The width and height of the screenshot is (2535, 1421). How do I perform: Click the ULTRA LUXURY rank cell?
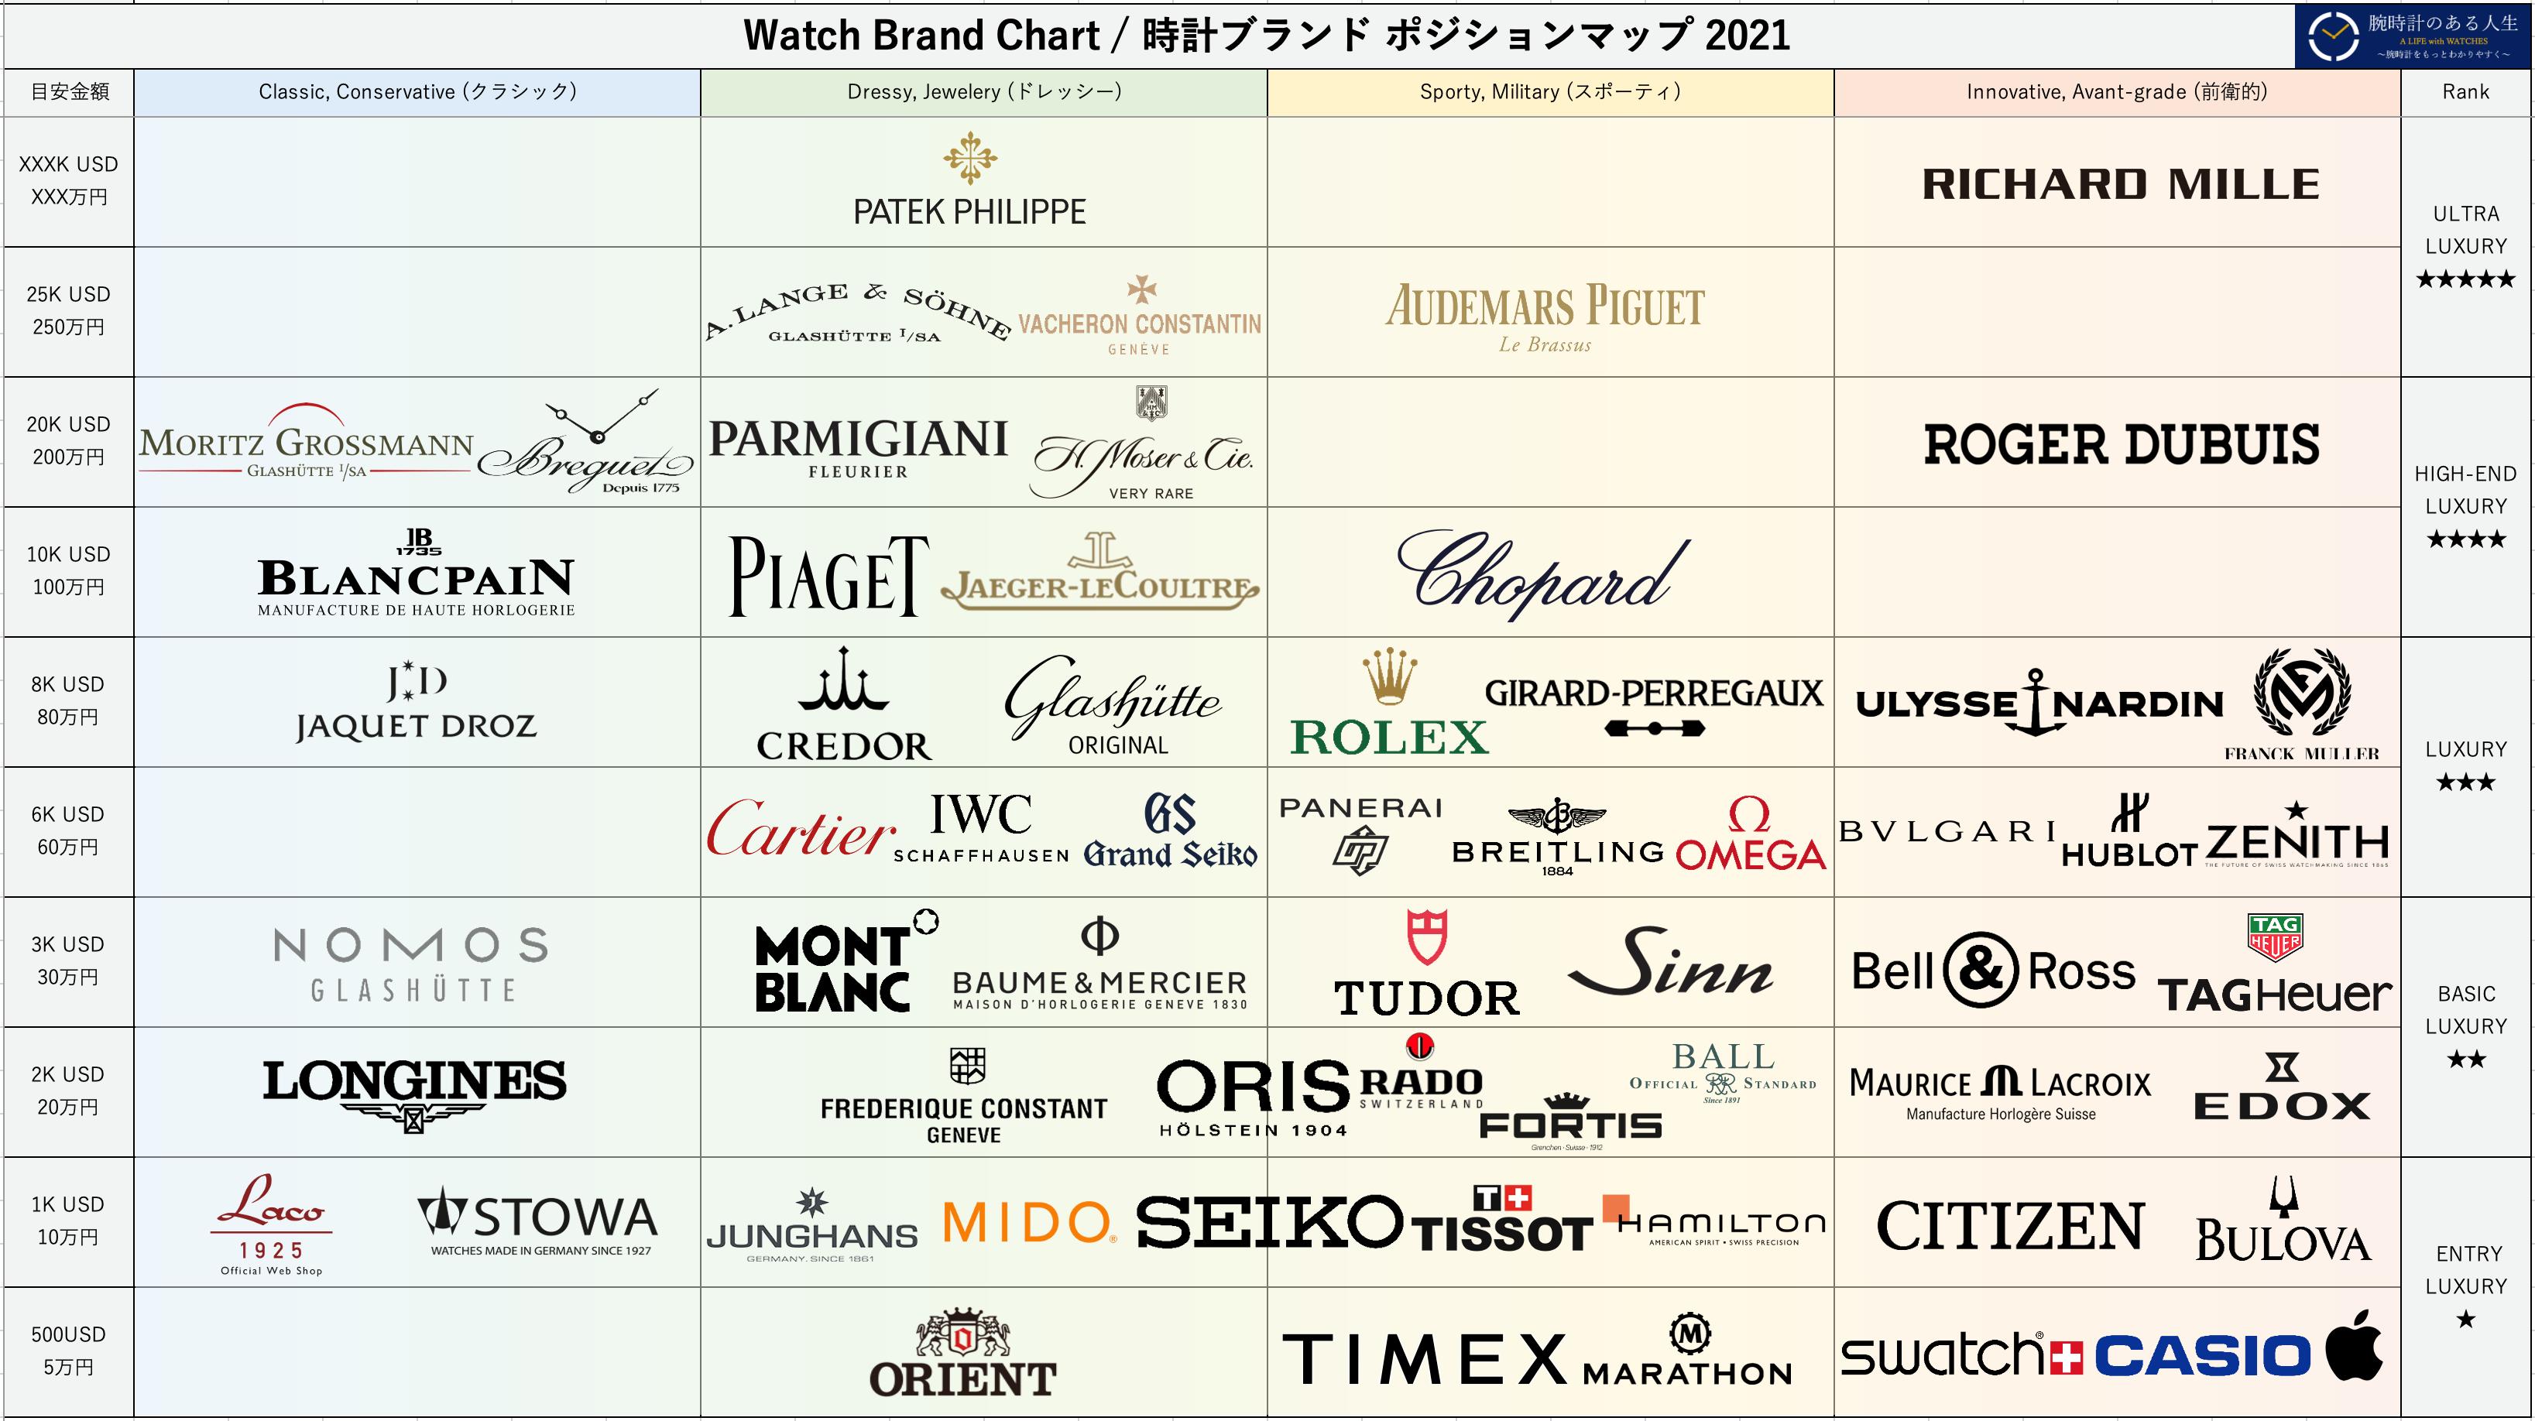point(2465,246)
